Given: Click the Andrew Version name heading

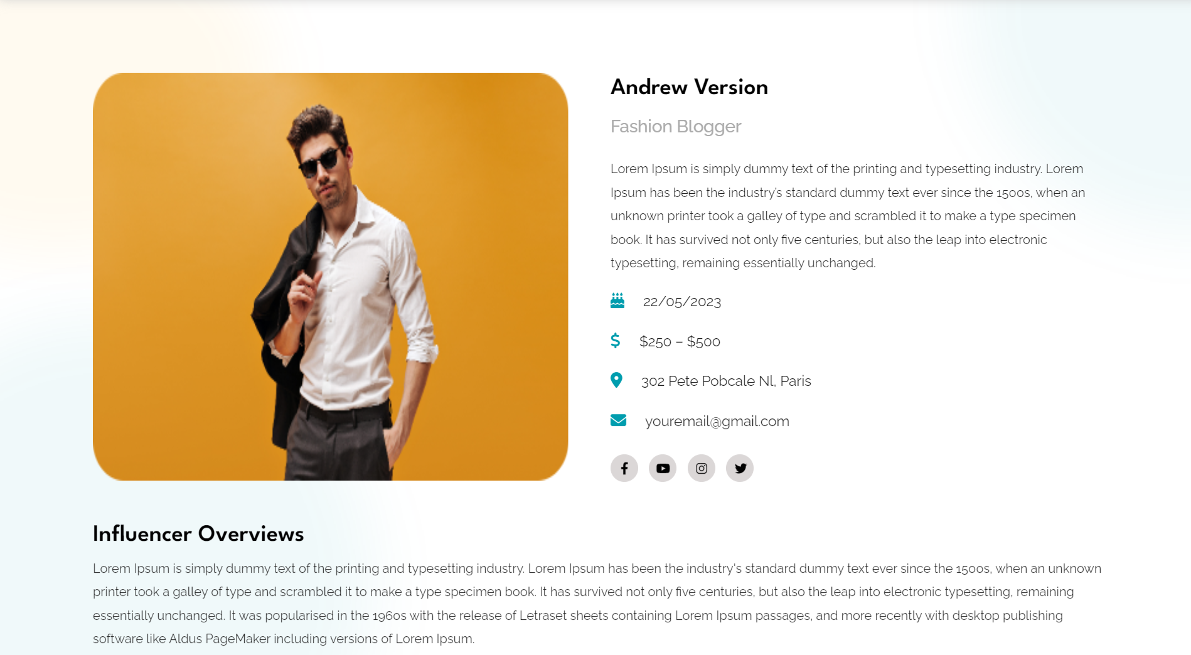Looking at the screenshot, I should (689, 87).
